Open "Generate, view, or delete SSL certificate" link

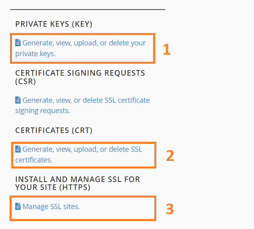click(86, 100)
